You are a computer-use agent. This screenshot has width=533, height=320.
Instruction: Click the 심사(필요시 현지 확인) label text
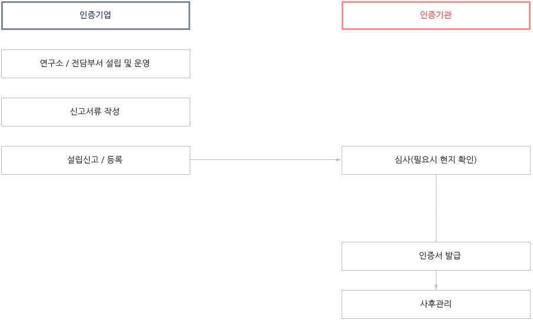436,159
